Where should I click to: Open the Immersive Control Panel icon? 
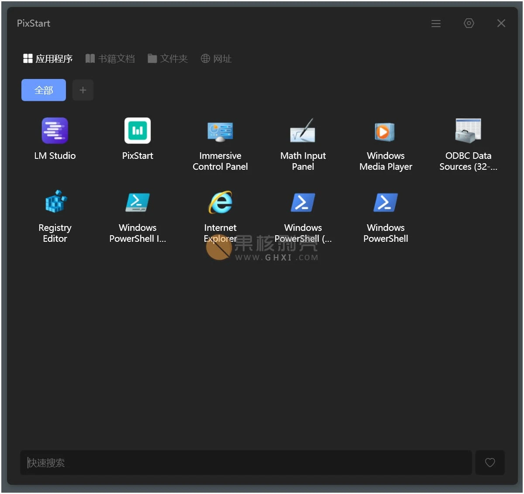click(x=220, y=131)
